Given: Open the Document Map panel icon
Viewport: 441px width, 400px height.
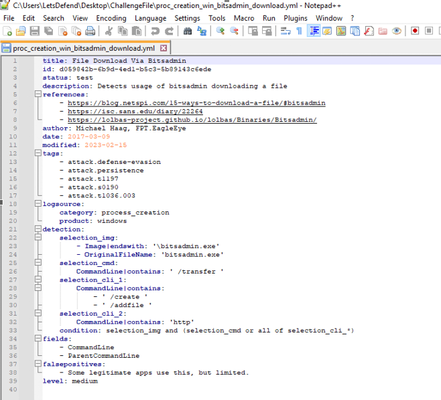Looking at the screenshot, I should coord(341,31).
